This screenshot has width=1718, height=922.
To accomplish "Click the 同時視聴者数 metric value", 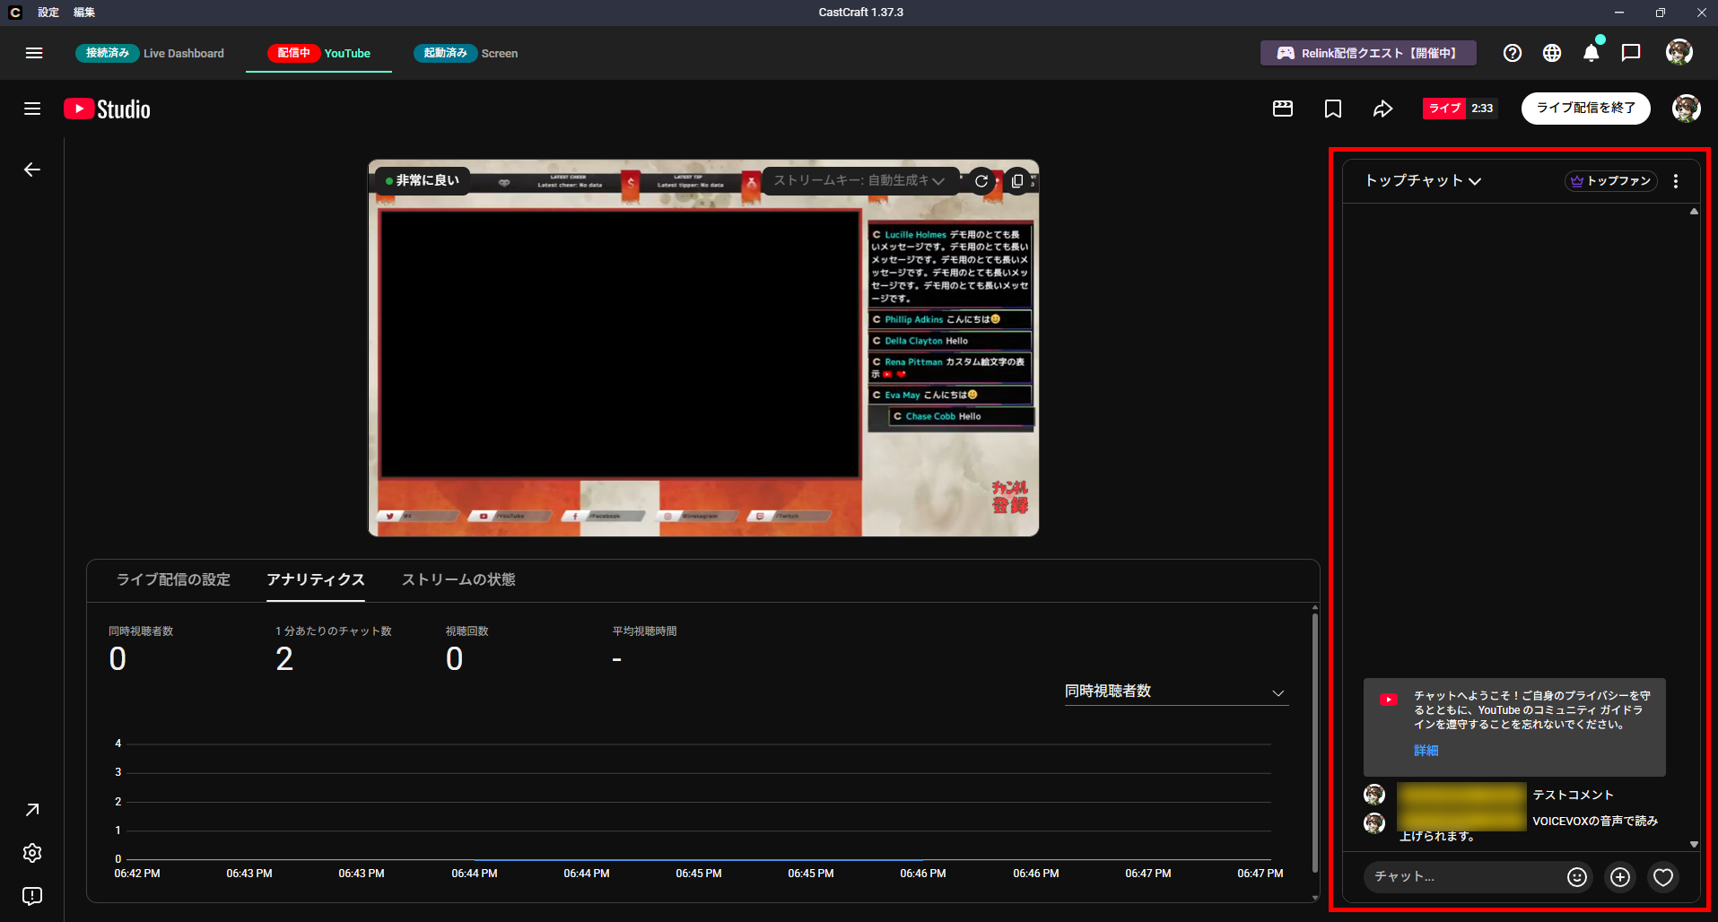I will (x=118, y=659).
